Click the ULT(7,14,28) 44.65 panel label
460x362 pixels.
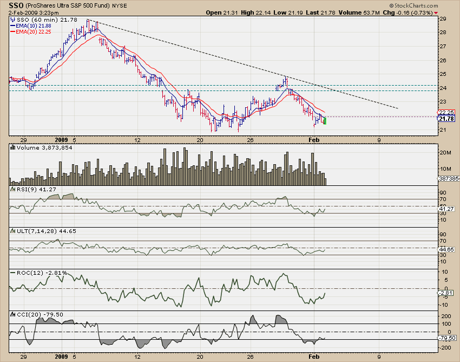point(47,231)
